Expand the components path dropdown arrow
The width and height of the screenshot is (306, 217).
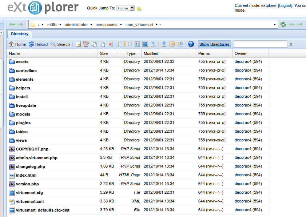pos(121,25)
